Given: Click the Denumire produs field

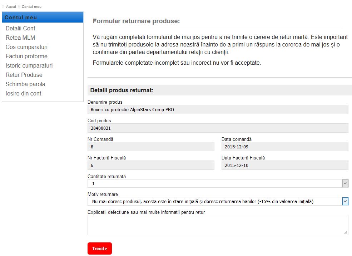Looking at the screenshot, I should pos(218,110).
